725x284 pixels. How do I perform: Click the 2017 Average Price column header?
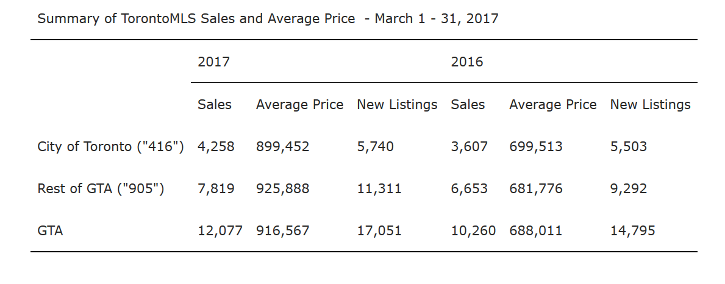click(x=299, y=105)
